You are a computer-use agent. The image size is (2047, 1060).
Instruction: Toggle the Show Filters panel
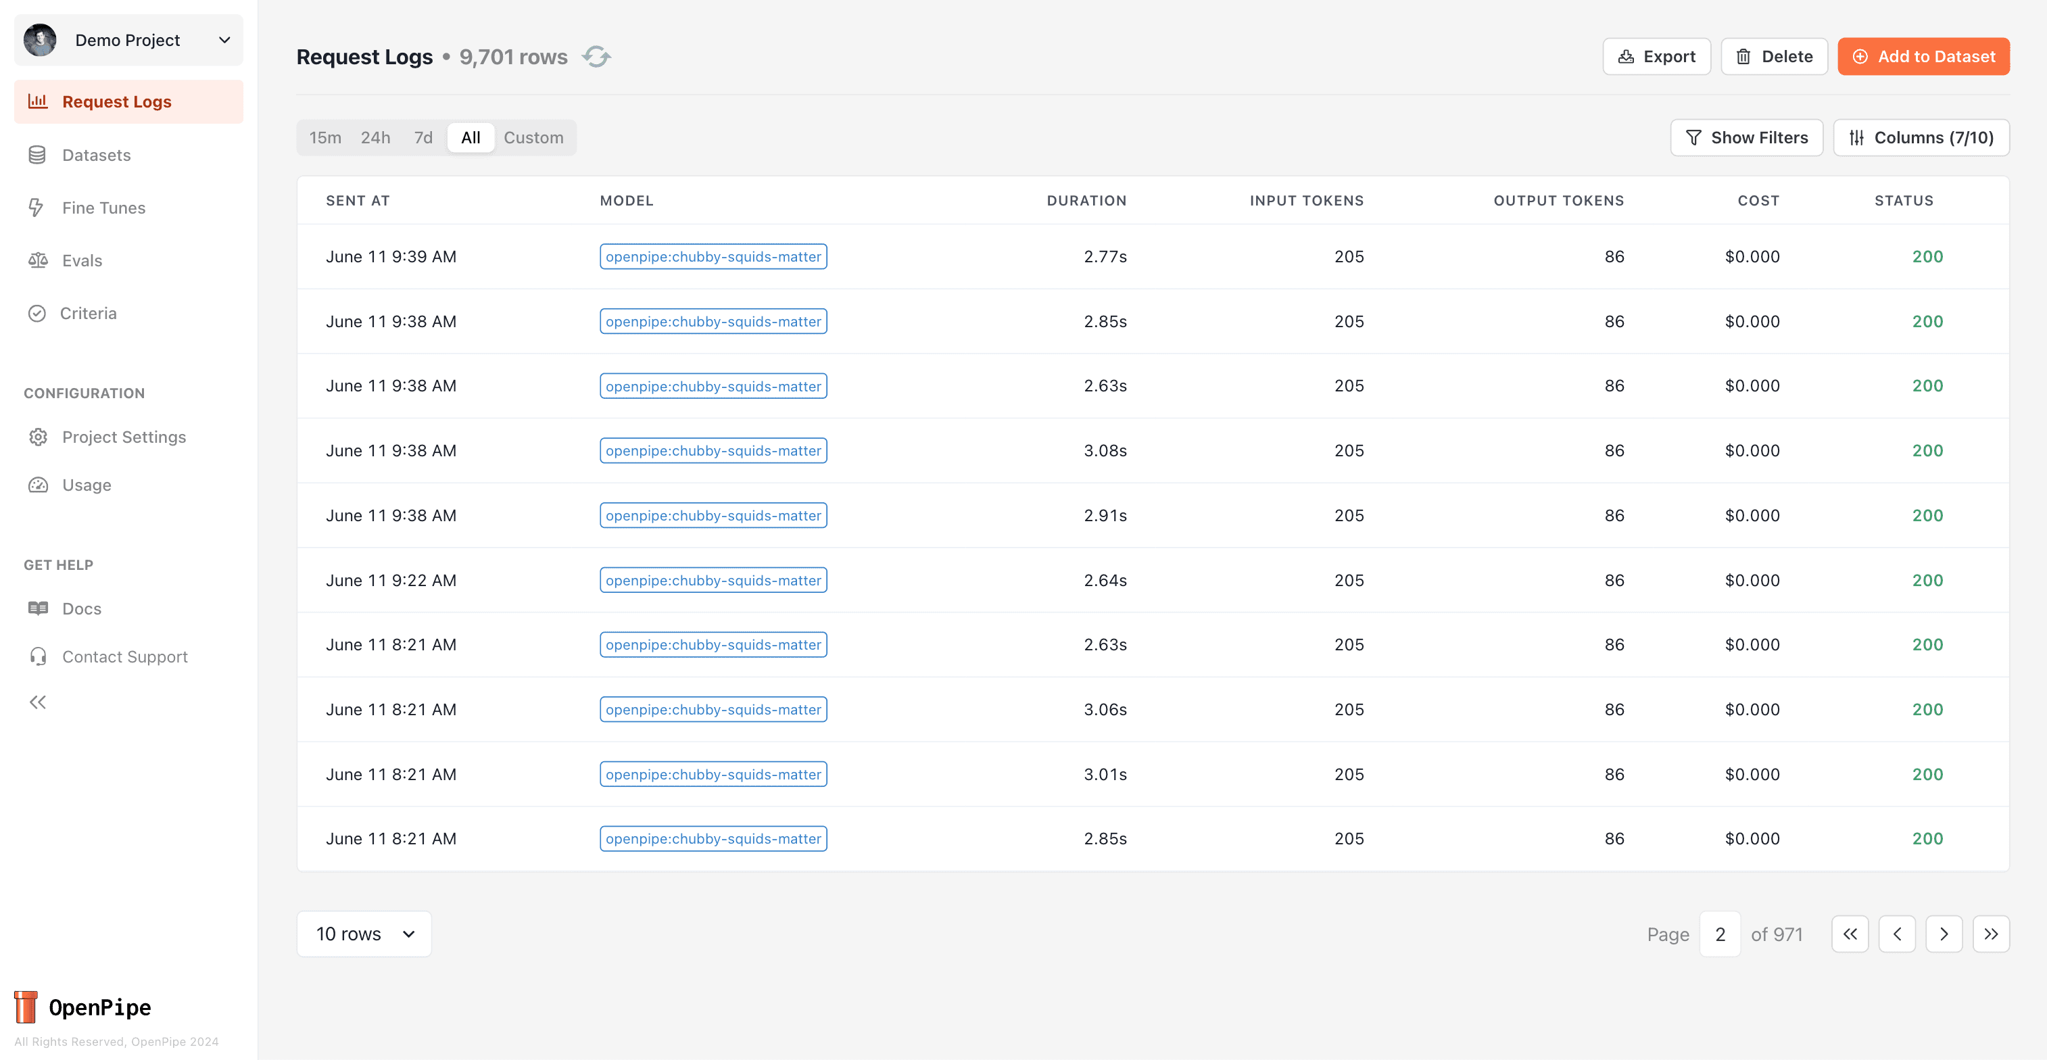[x=1747, y=137]
